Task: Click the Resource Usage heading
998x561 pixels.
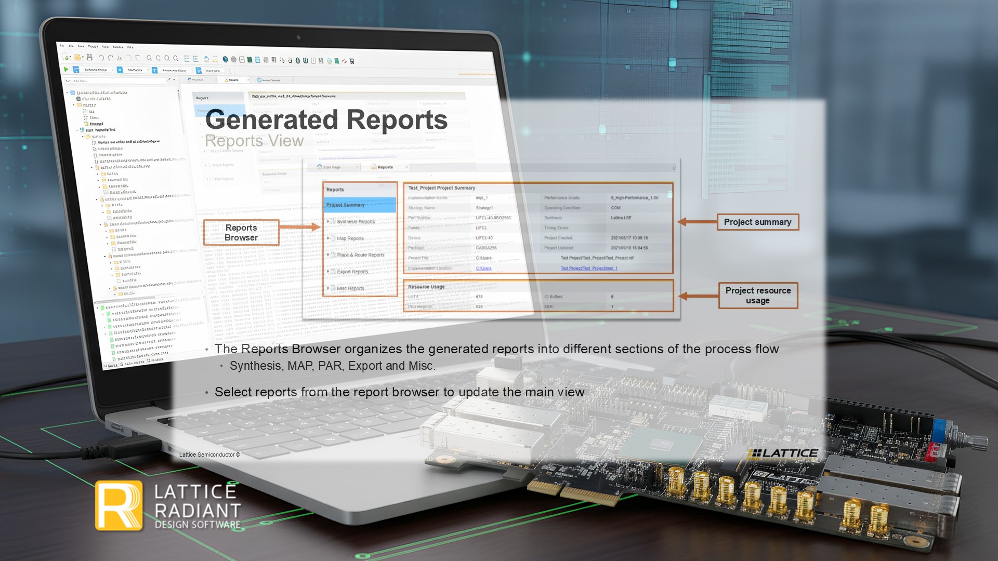Action: click(426, 287)
